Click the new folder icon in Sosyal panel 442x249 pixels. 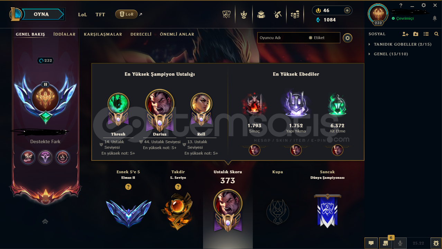point(416,34)
